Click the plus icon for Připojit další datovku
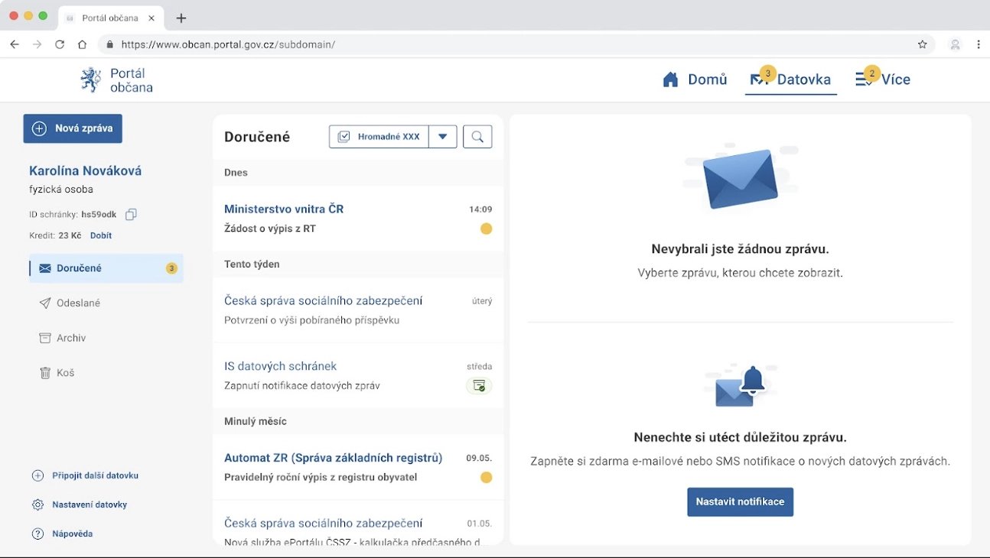Viewport: 990px width, 558px height. (37, 475)
